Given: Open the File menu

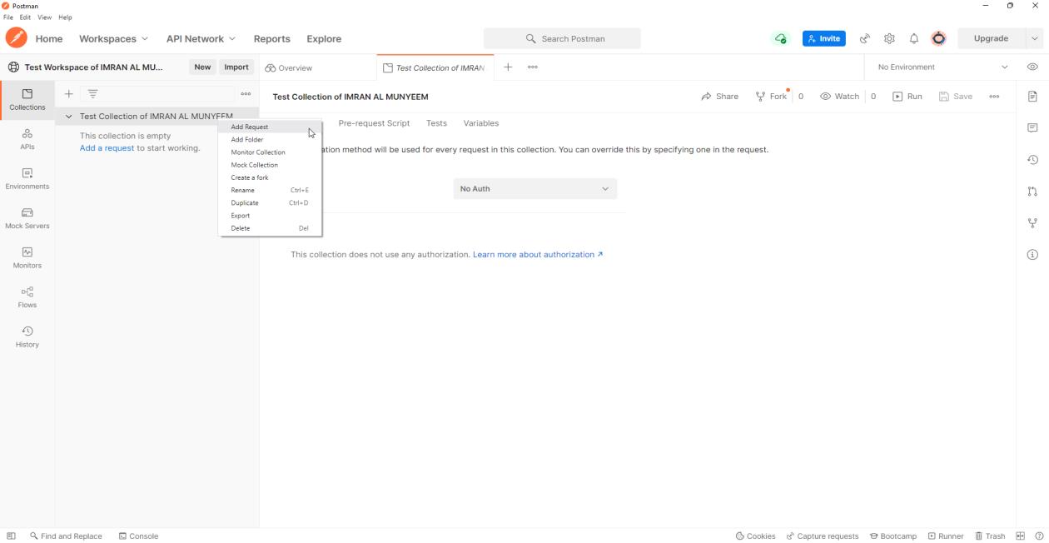Looking at the screenshot, I should (9, 17).
